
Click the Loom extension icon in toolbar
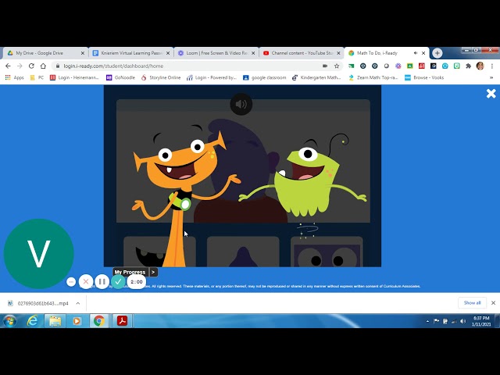click(x=398, y=66)
